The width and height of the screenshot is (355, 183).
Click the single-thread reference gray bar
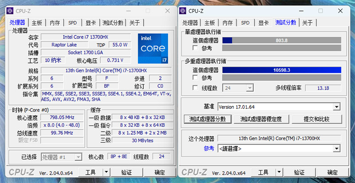click(282, 48)
